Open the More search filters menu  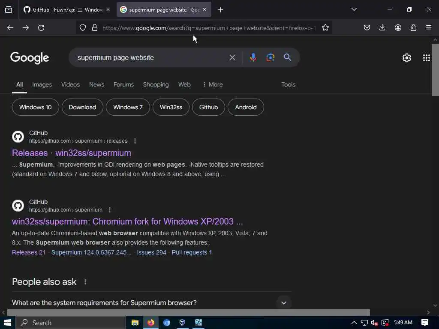pyautogui.click(x=213, y=84)
